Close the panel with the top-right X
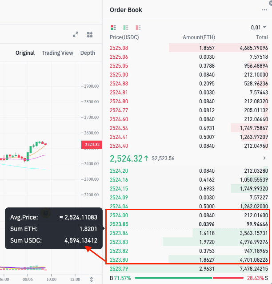 click(x=270, y=3)
